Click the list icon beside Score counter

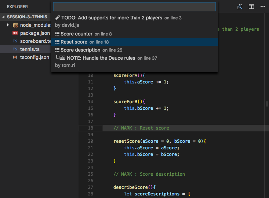coord(57,34)
